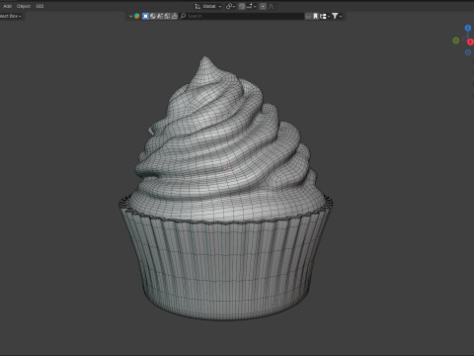
Task: Click the dim blue negative Z gizmo ball
Action: (x=468, y=52)
